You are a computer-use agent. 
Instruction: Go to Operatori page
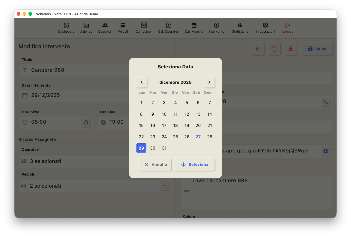point(105,28)
